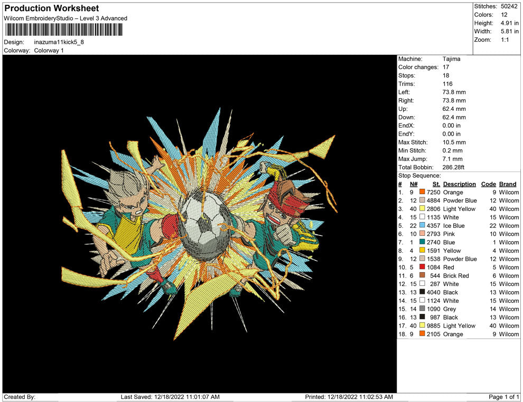Click the Tajima machine value

point(451,59)
